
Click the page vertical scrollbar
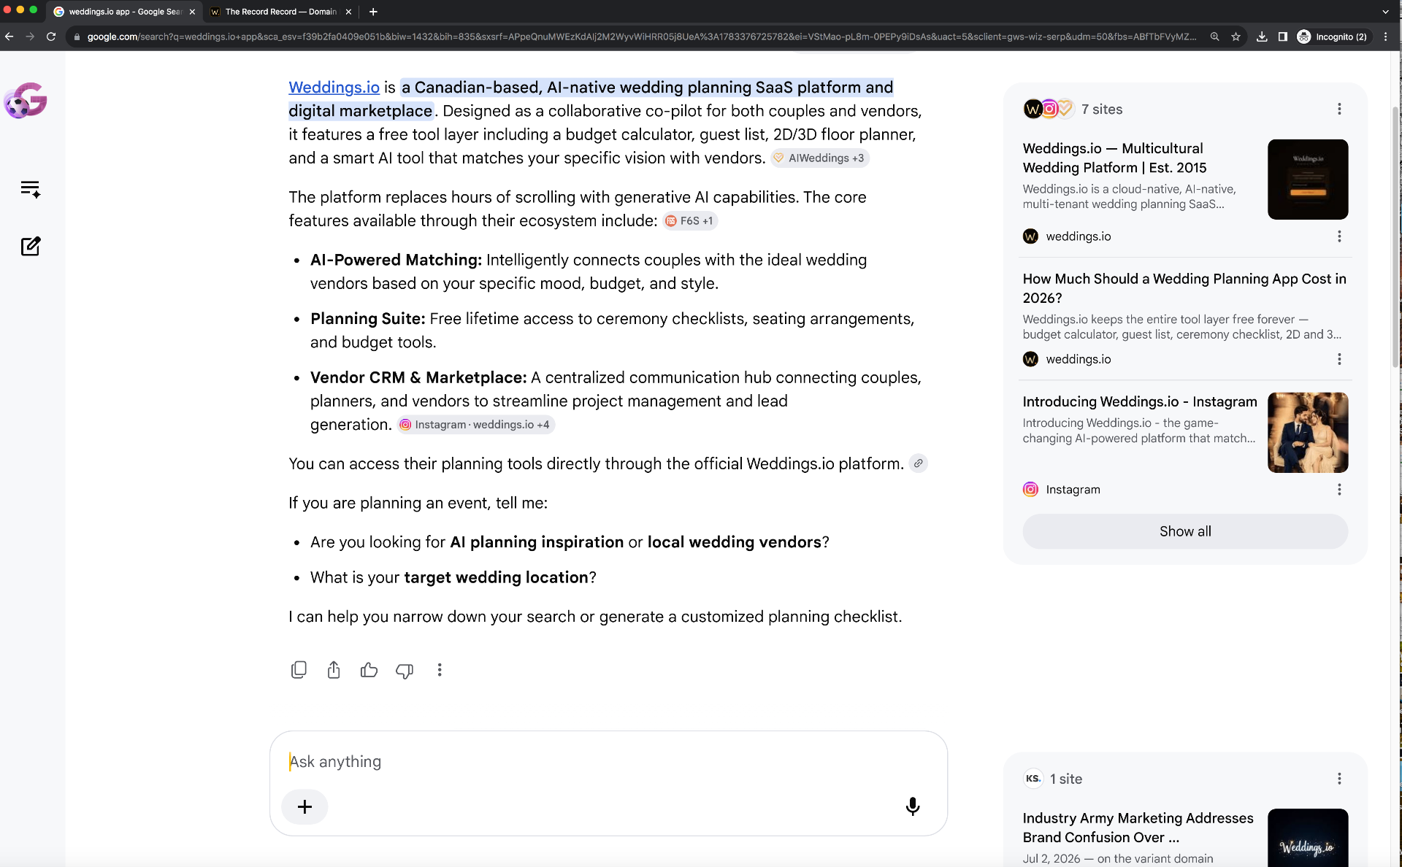tap(1396, 236)
